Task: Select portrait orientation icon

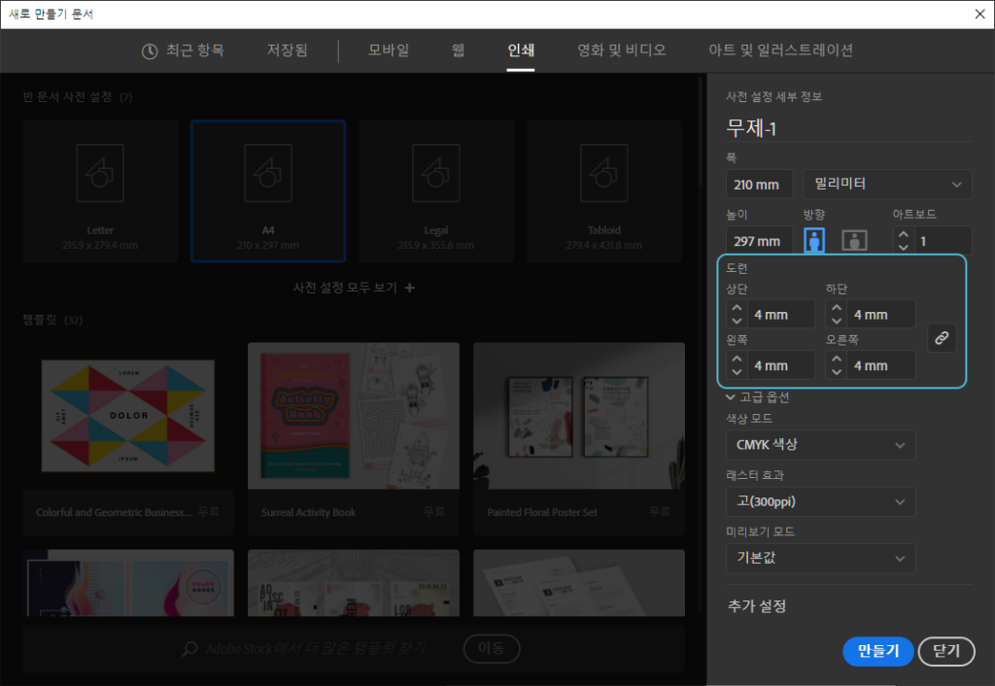Action: click(x=814, y=241)
